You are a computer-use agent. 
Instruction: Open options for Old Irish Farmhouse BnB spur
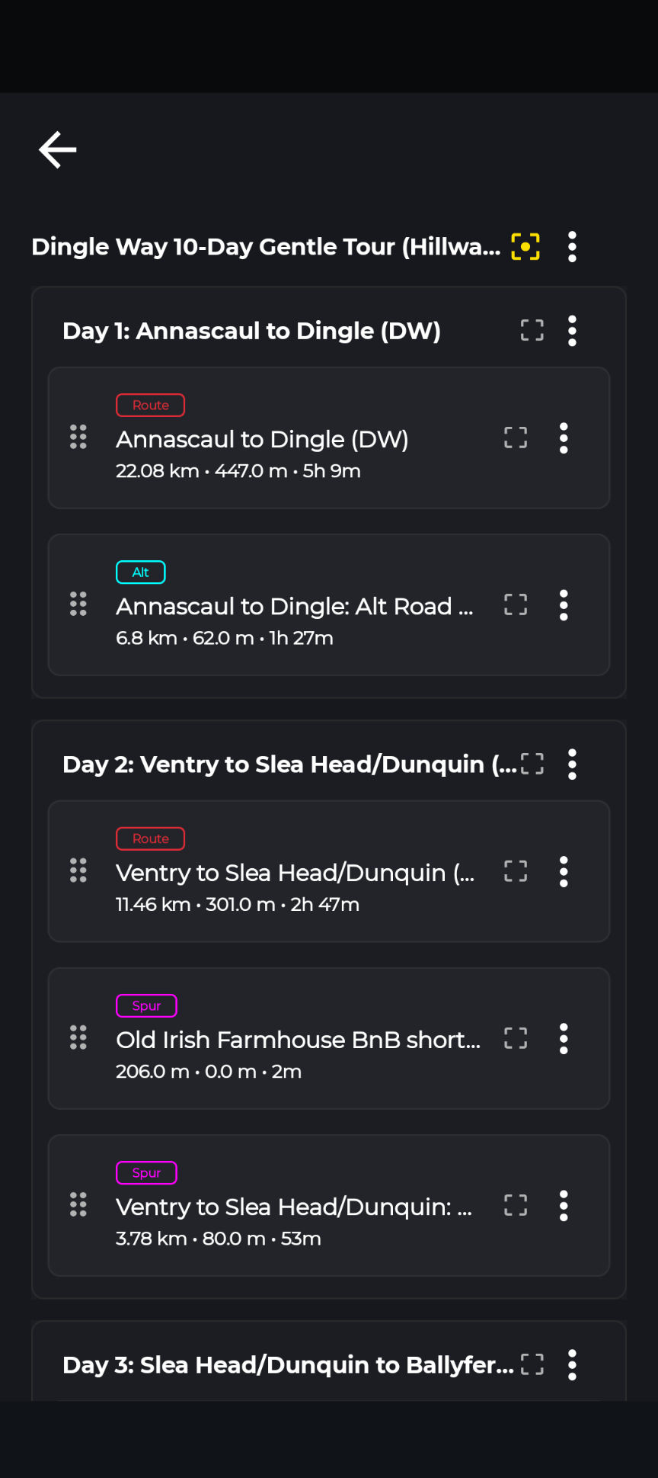[x=564, y=1039]
